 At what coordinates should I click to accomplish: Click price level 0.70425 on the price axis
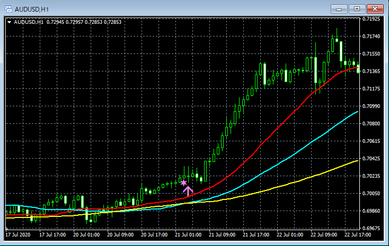click(371, 158)
